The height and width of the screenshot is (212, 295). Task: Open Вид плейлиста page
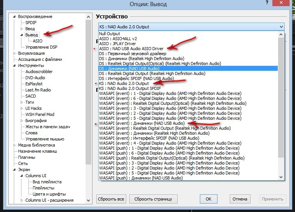tap(47, 182)
